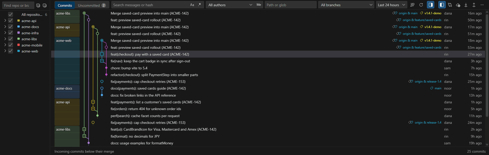This screenshot has height=155, width=489.
Task: Switch to the Uncommitted tab
Action: (x=92, y=5)
